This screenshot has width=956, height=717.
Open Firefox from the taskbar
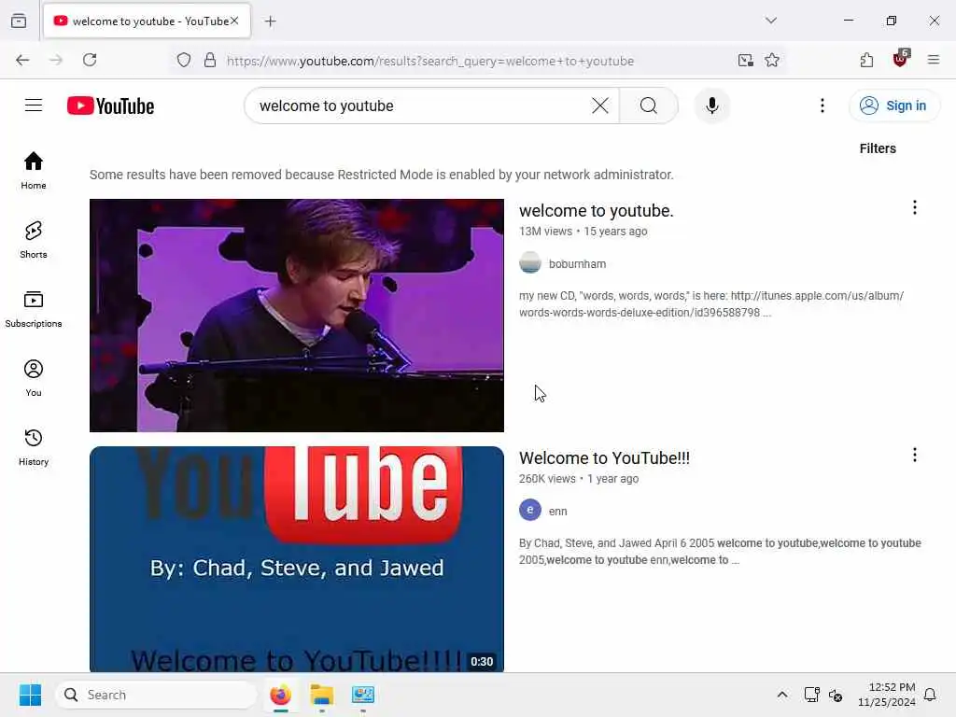[280, 695]
